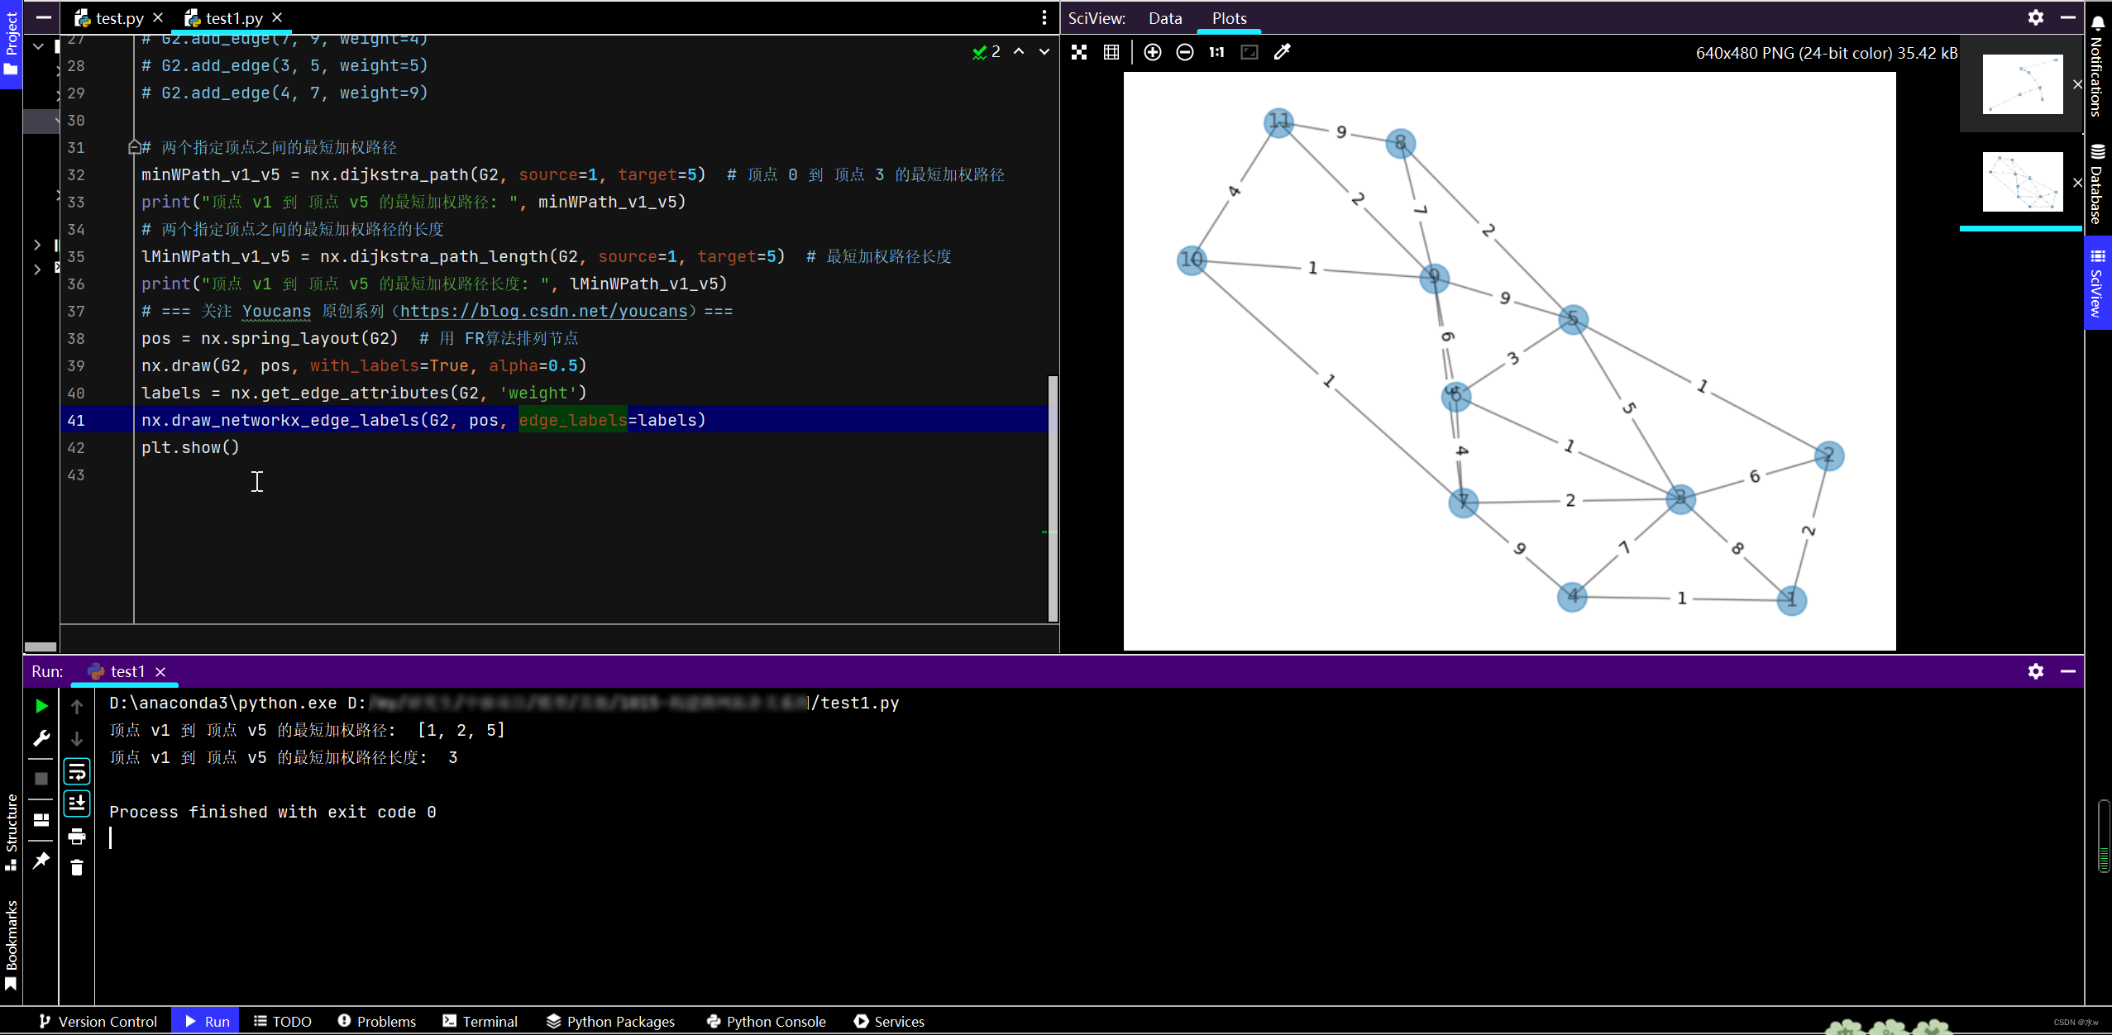This screenshot has width=2112, height=1035.
Task: Open SciView Data tab
Action: [x=1165, y=18]
